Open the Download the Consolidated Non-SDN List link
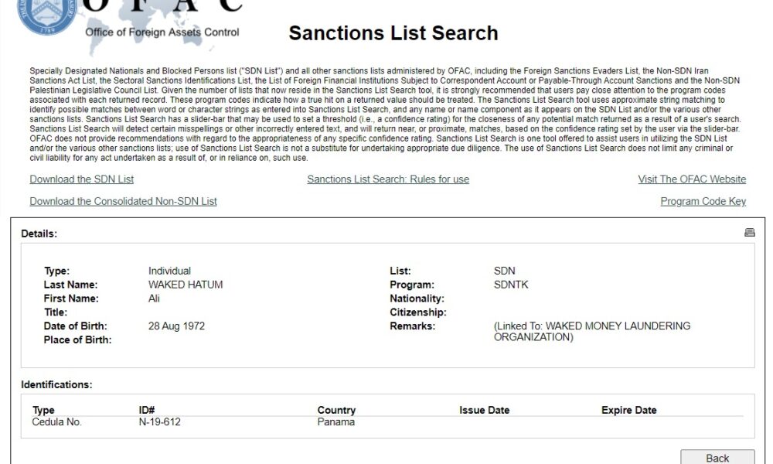Screen dimensions: 773x464 pyautogui.click(x=123, y=201)
